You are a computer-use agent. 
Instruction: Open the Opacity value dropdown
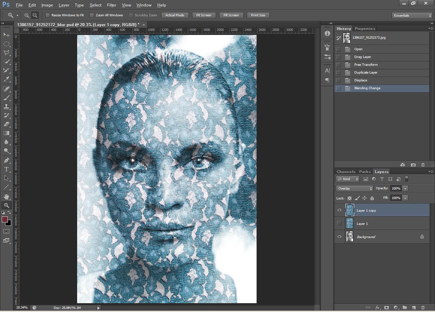click(405, 188)
